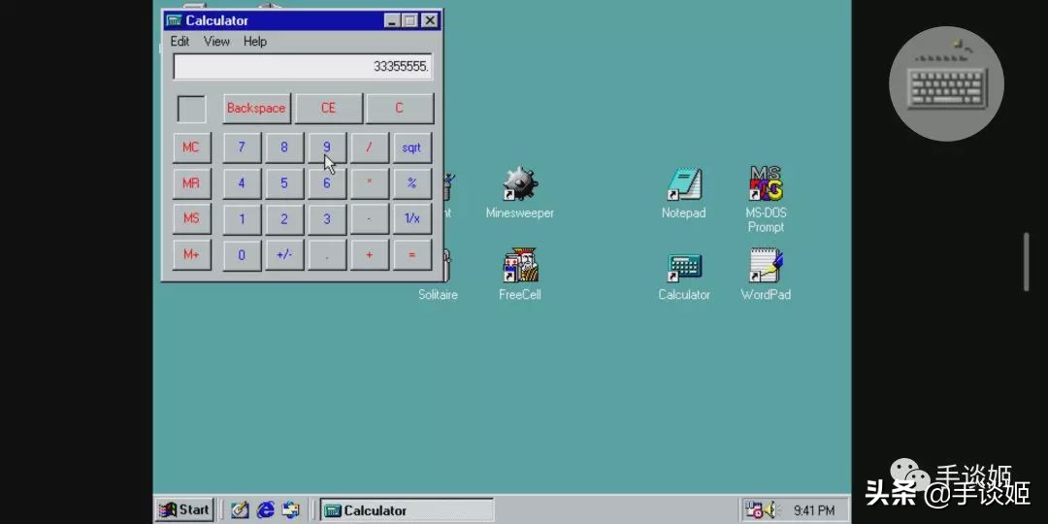
Task: Click the empty memory indicator box
Action: [x=191, y=109]
